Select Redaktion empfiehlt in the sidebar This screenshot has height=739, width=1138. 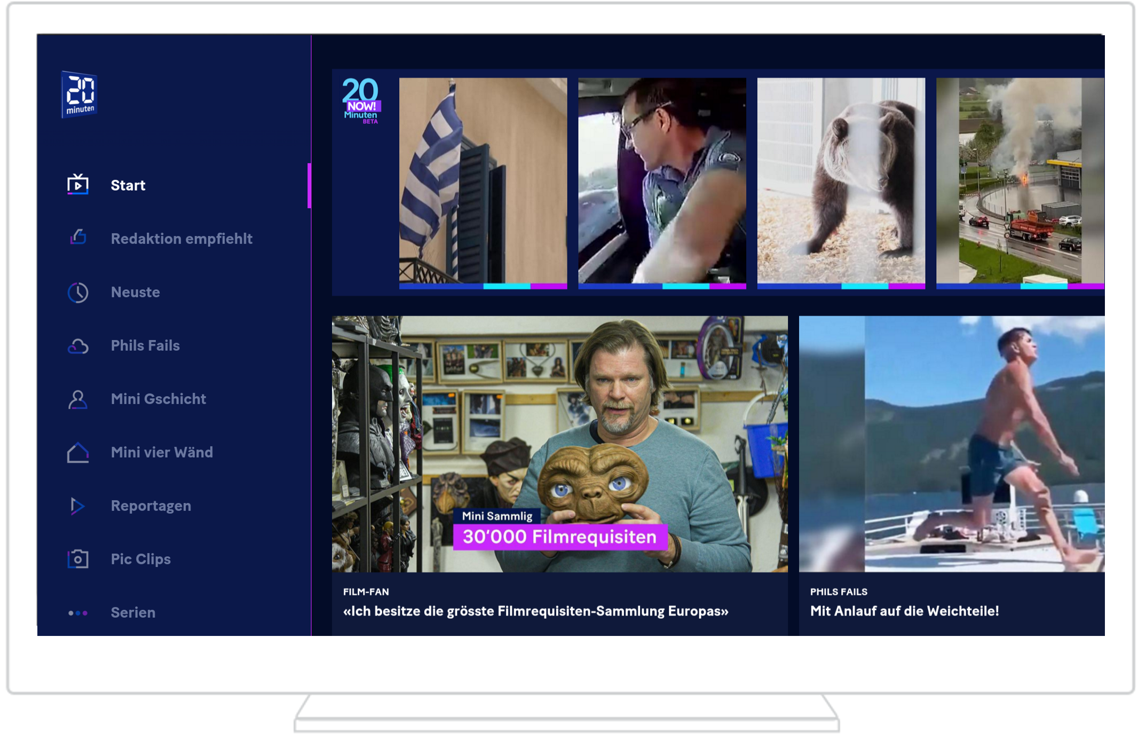[181, 239]
